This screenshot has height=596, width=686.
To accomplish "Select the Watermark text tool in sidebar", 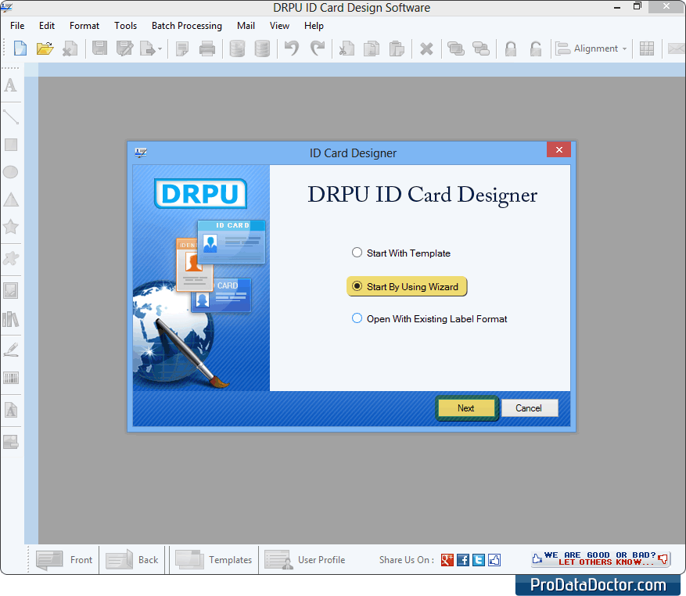I will click(x=11, y=410).
